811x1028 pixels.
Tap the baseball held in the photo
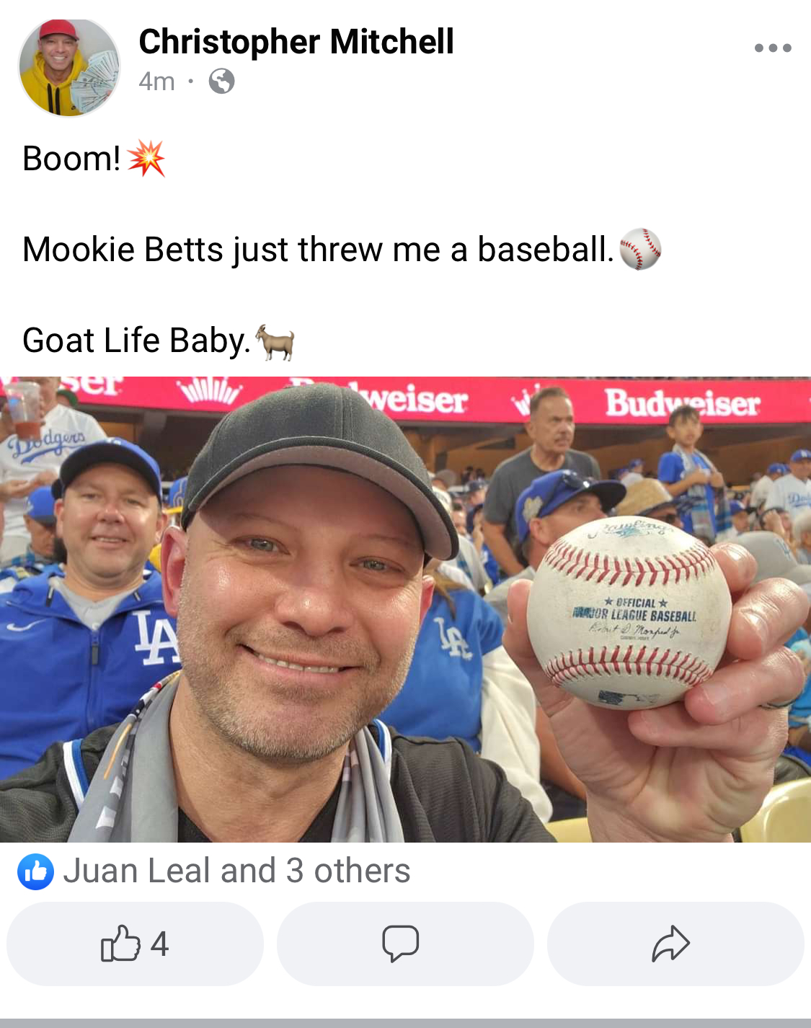(x=629, y=613)
